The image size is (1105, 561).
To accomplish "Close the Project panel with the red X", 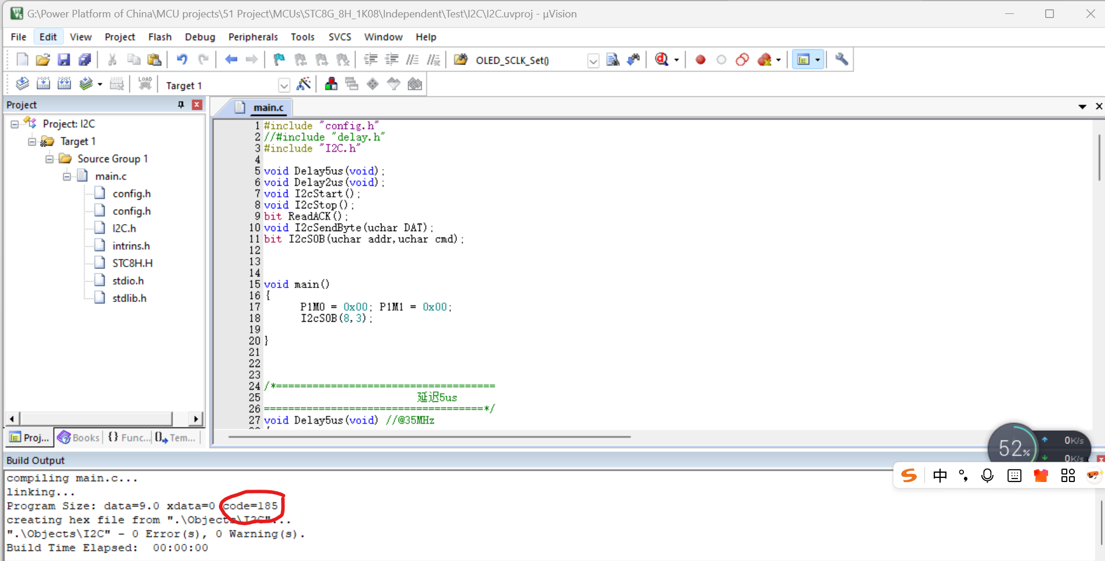I will click(197, 105).
